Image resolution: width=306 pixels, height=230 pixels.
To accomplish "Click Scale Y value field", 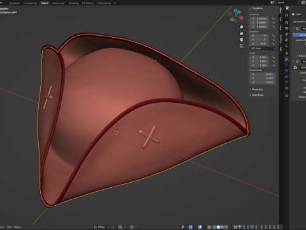I will pyautogui.click(x=259, y=61).
